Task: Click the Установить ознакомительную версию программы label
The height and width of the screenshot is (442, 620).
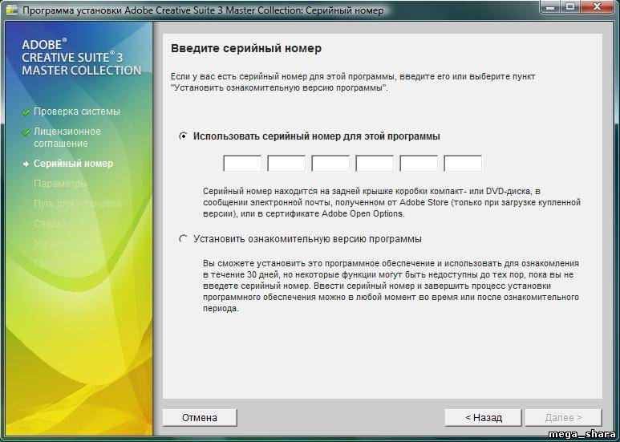Action: [307, 239]
